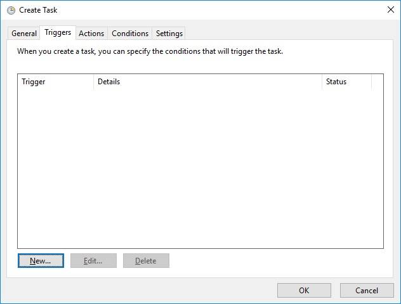Viewport: 401px width, 304px height.
Task: Click the Cancel button
Action: coord(367,291)
